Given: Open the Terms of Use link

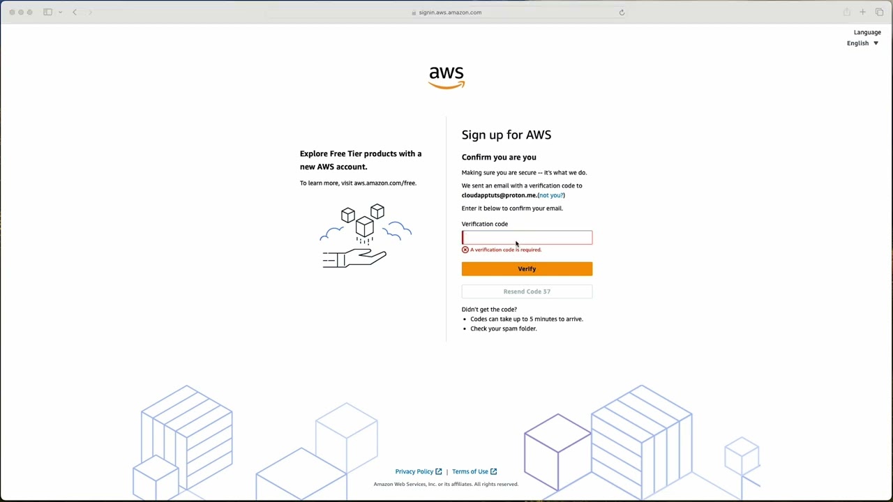Looking at the screenshot, I should 470,472.
